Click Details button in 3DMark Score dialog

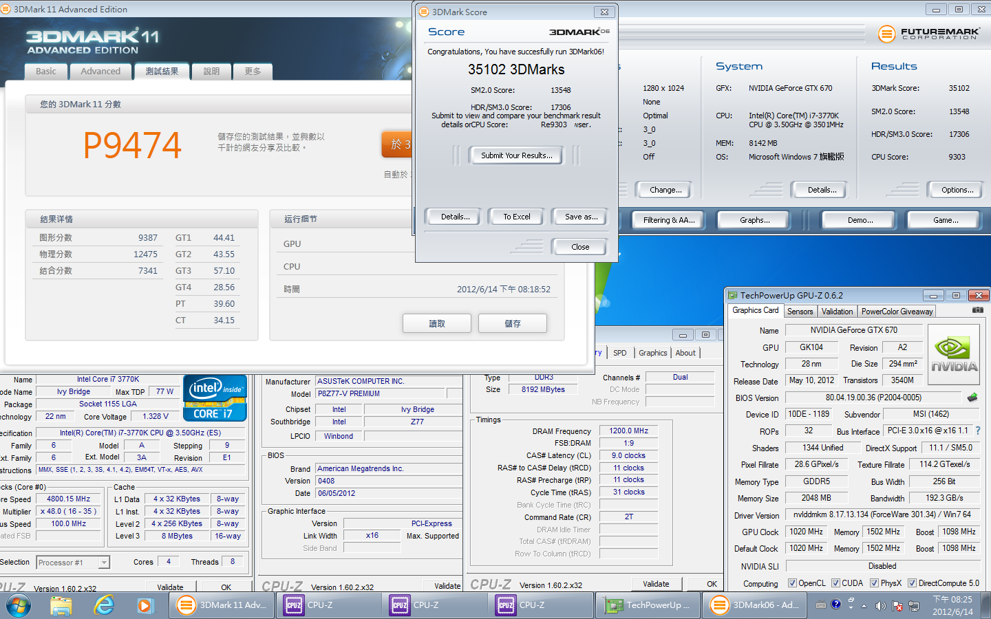click(x=456, y=217)
